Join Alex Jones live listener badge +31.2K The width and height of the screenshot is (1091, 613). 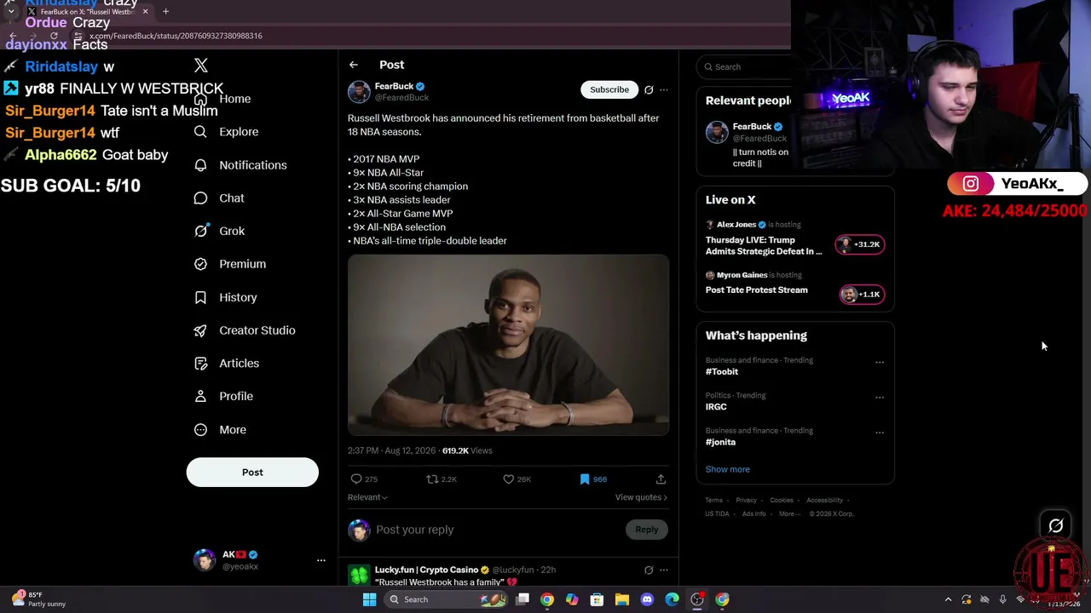pos(860,244)
